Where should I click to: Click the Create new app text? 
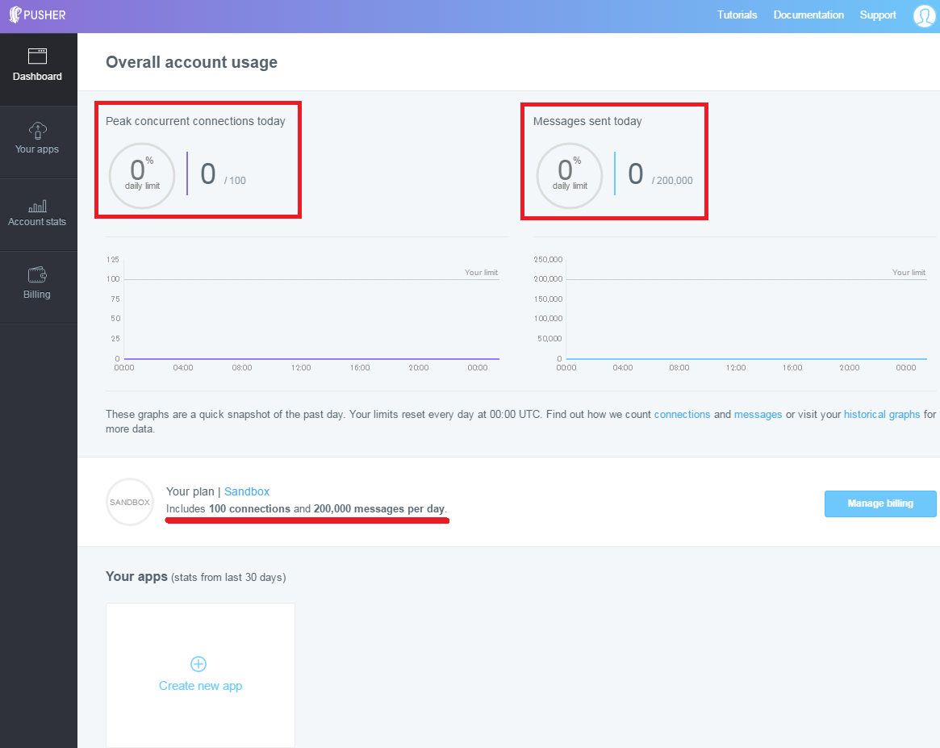pyautogui.click(x=200, y=686)
